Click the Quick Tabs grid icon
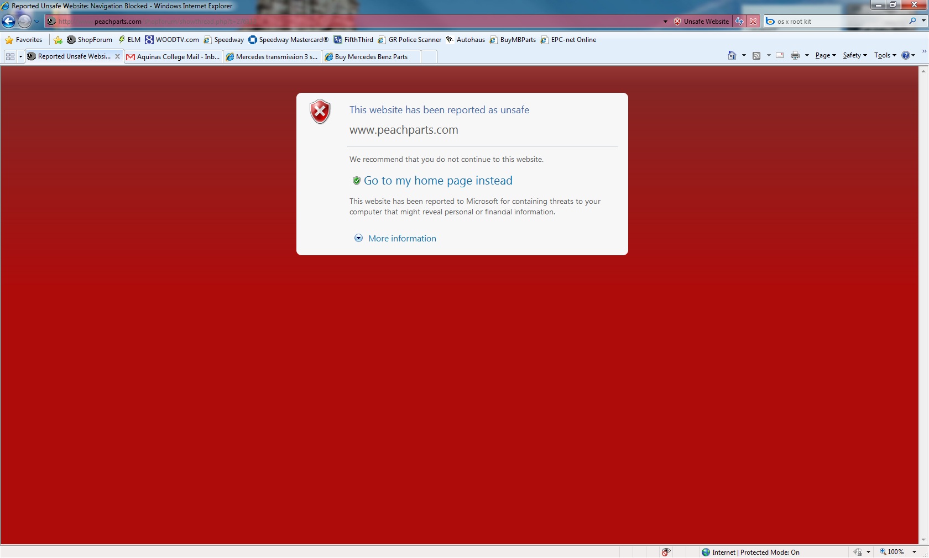The width and height of the screenshot is (929, 558). 10,56
